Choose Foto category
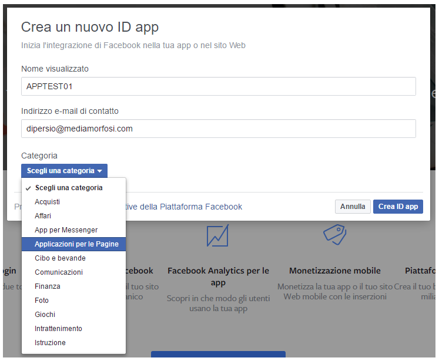The width and height of the screenshot is (439, 361). coord(73,301)
